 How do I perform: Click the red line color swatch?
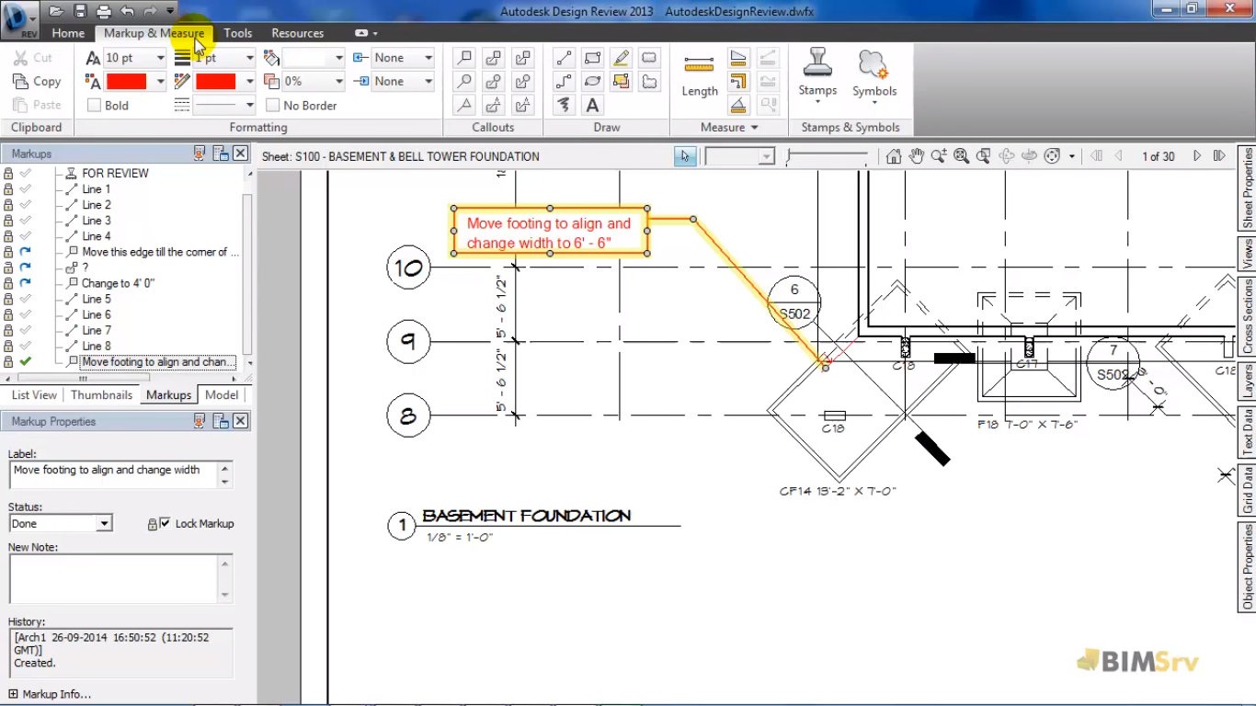pyautogui.click(x=216, y=82)
